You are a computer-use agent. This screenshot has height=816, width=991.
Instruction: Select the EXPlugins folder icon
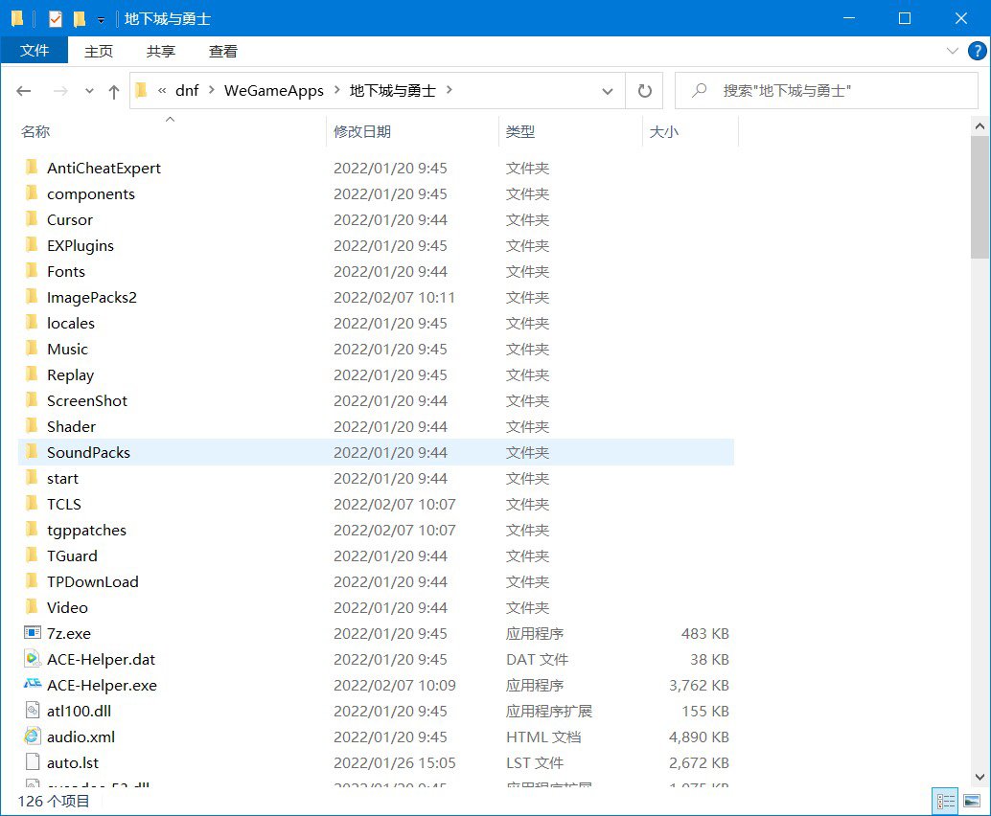coord(32,244)
